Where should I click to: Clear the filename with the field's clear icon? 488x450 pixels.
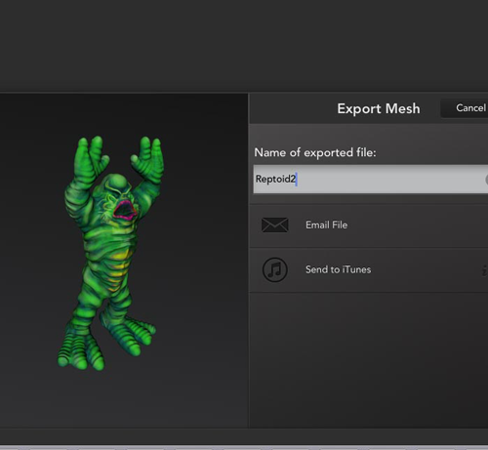coord(486,180)
